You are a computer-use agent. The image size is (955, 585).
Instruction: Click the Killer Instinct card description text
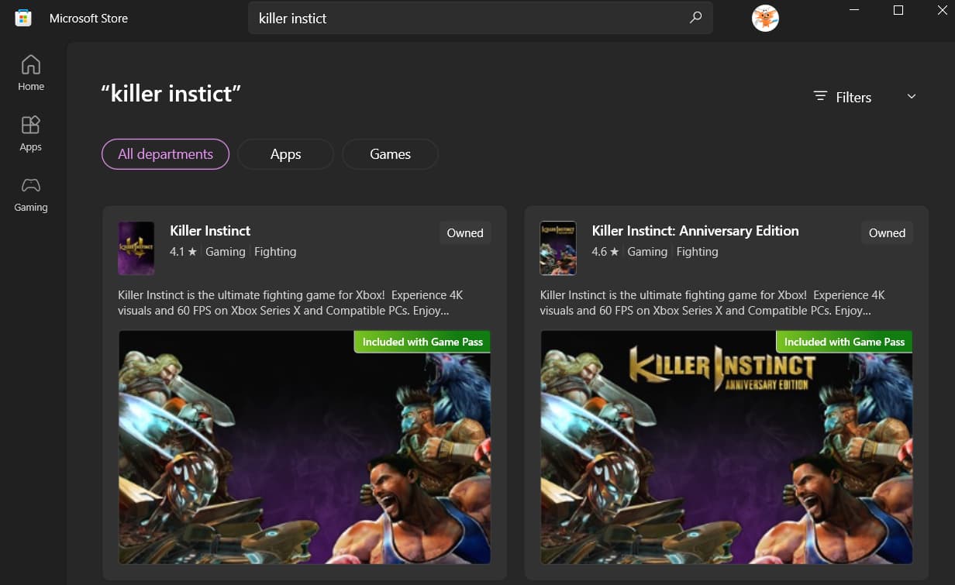(x=291, y=303)
